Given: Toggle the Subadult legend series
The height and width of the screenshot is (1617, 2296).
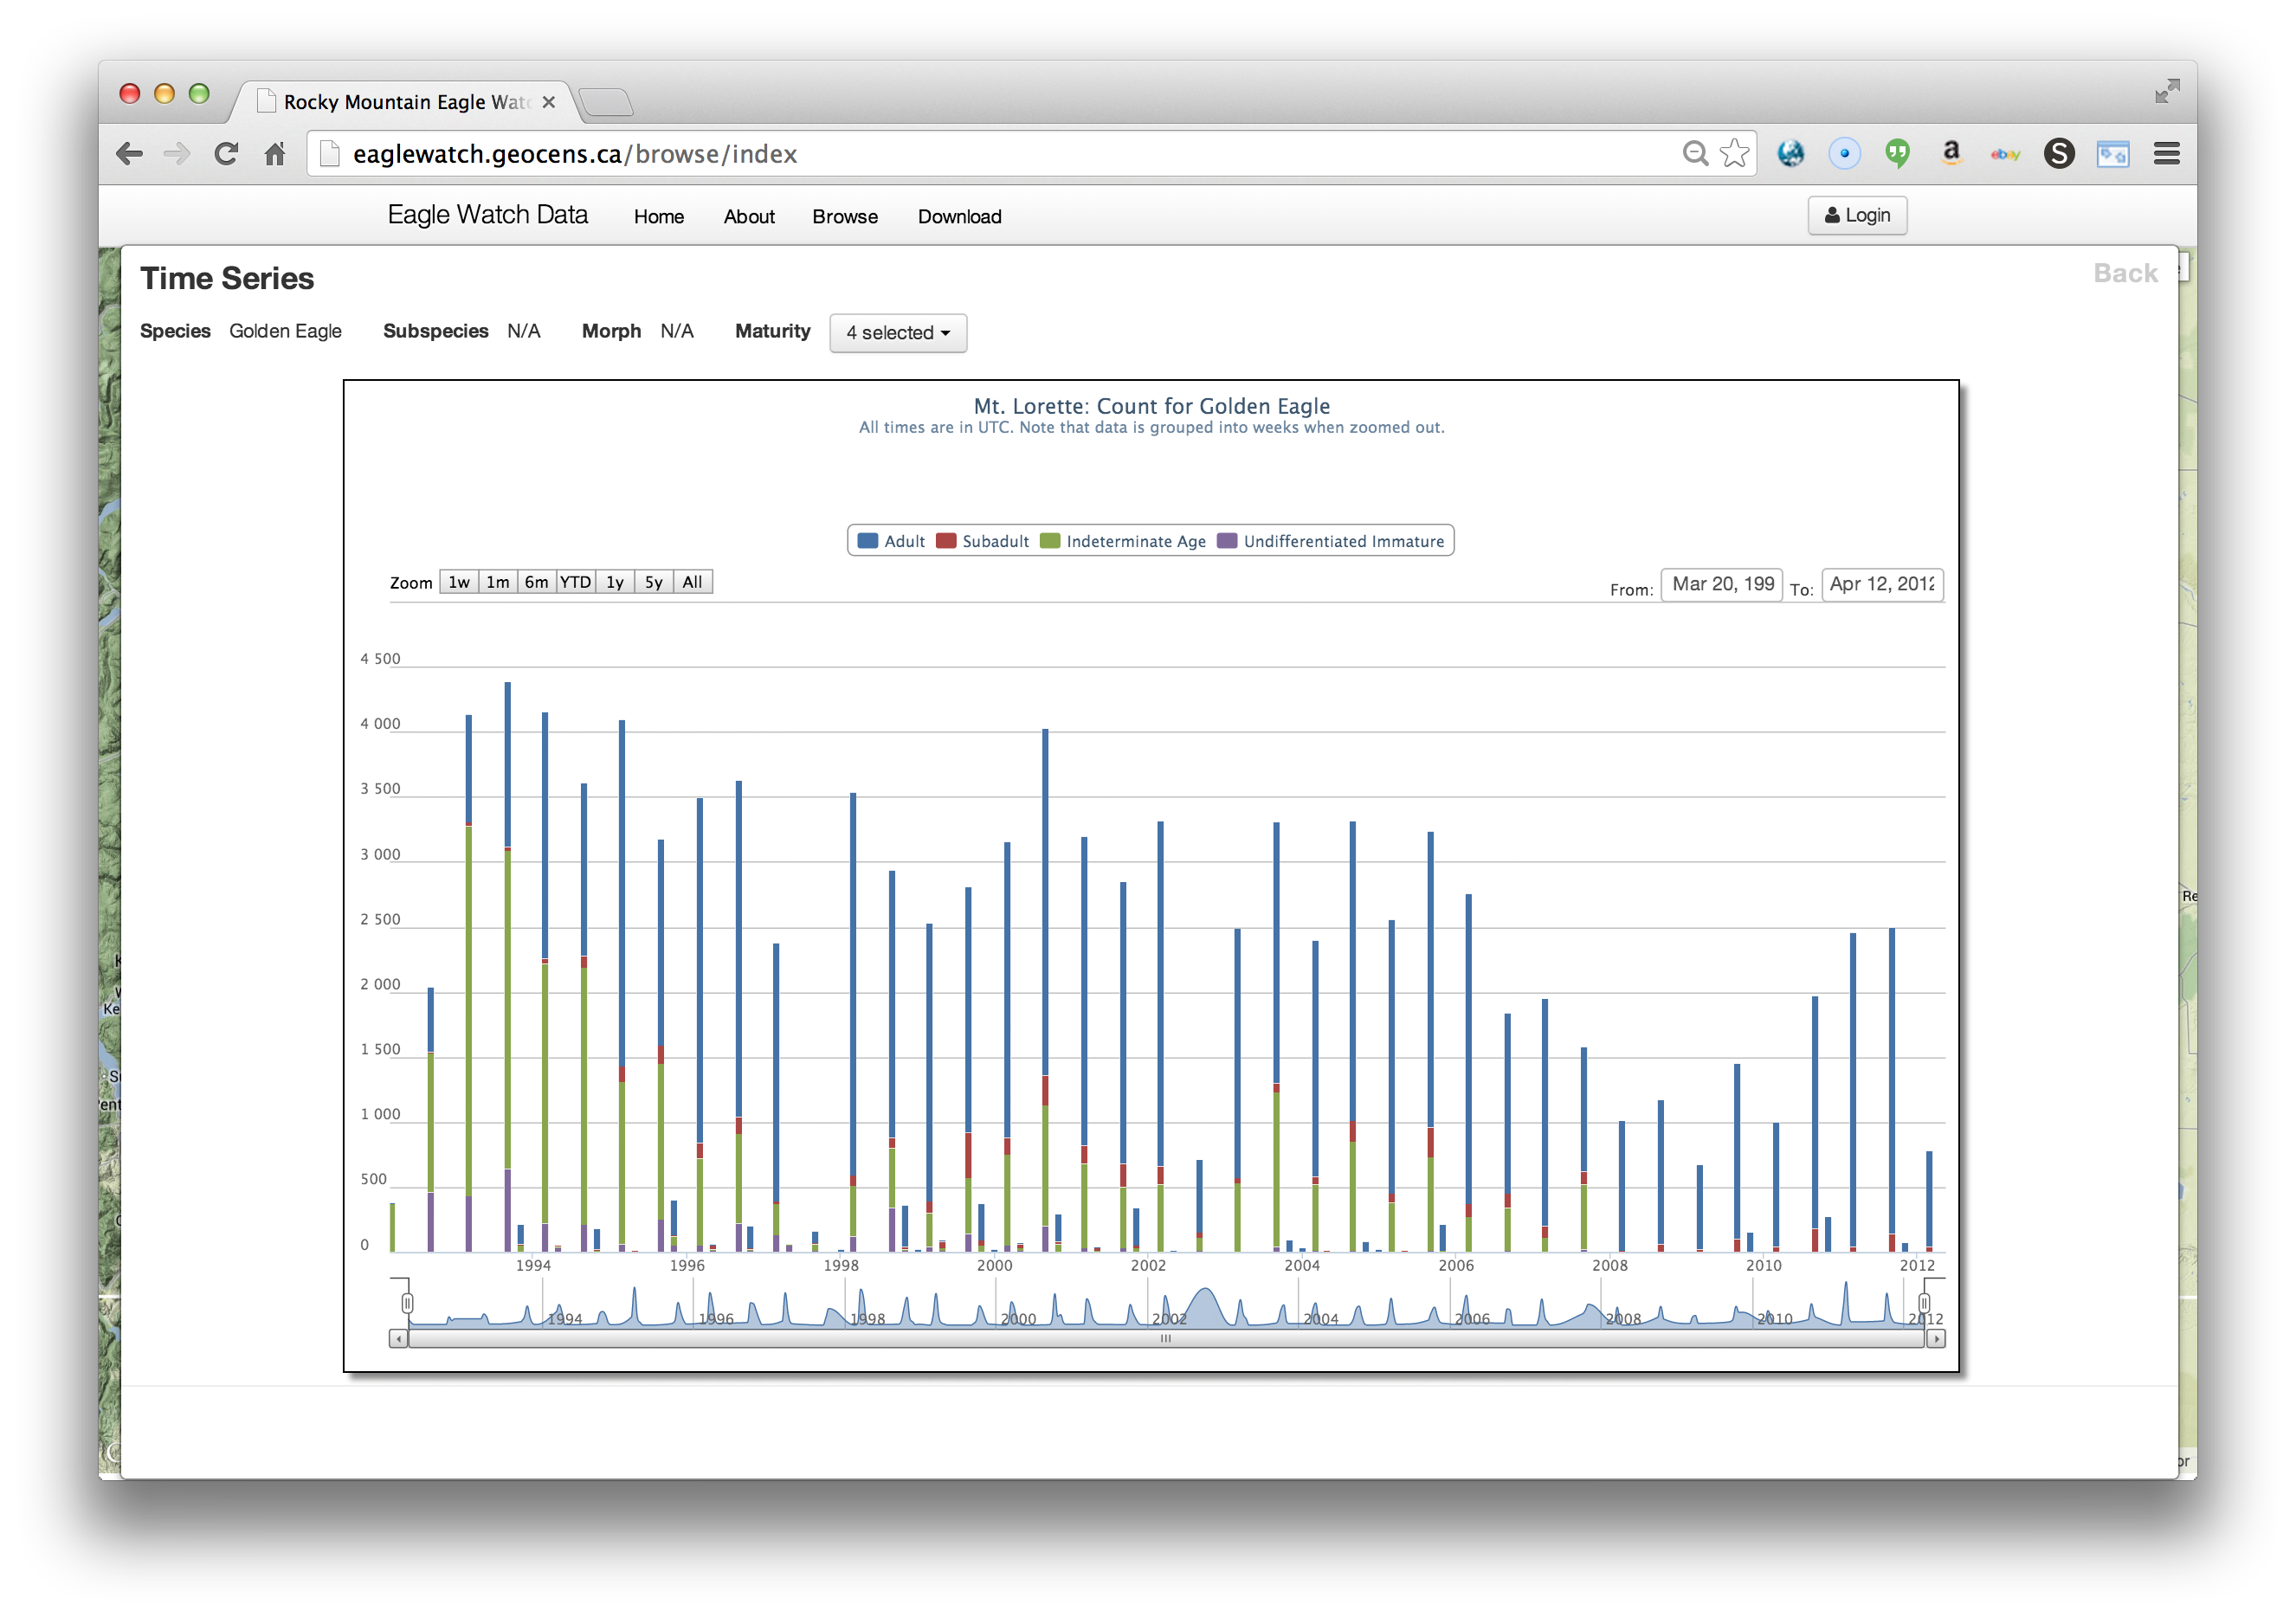Looking at the screenshot, I should (982, 541).
